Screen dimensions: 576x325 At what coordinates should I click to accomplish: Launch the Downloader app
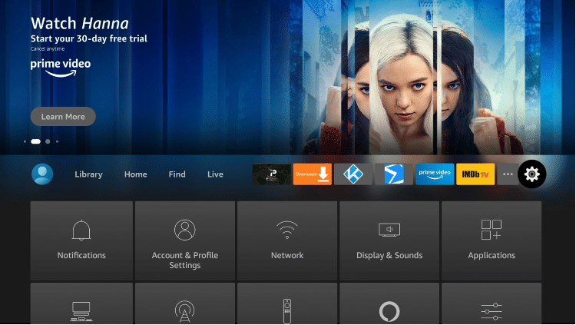click(313, 174)
